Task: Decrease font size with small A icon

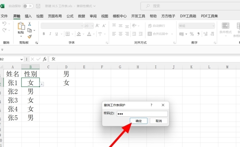Action: pyautogui.click(x=104, y=26)
